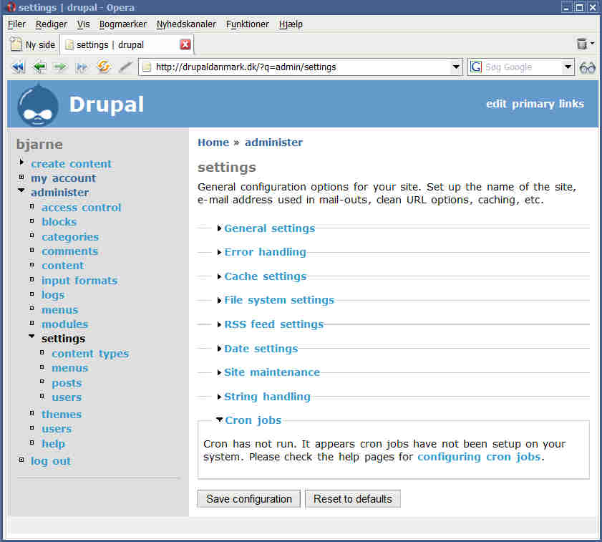Expand the General settings section
Image resolution: width=602 pixels, height=542 pixels.
click(x=269, y=228)
